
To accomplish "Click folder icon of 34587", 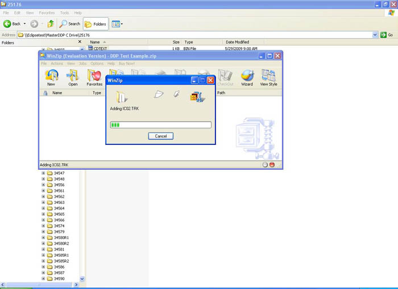I will (x=50, y=273).
